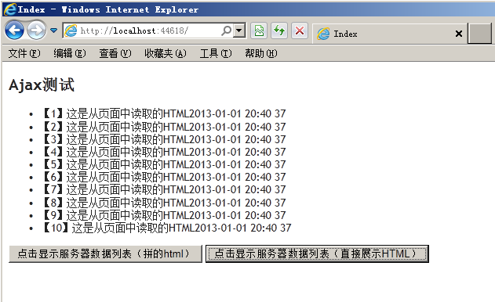The height and width of the screenshot is (302, 495).
Task: Click list item 【1】 这是从页面中读取的HTML
Action: click(x=164, y=113)
